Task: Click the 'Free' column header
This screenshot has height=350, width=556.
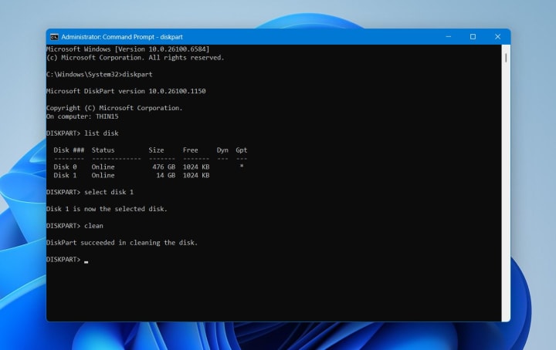Action: point(191,150)
